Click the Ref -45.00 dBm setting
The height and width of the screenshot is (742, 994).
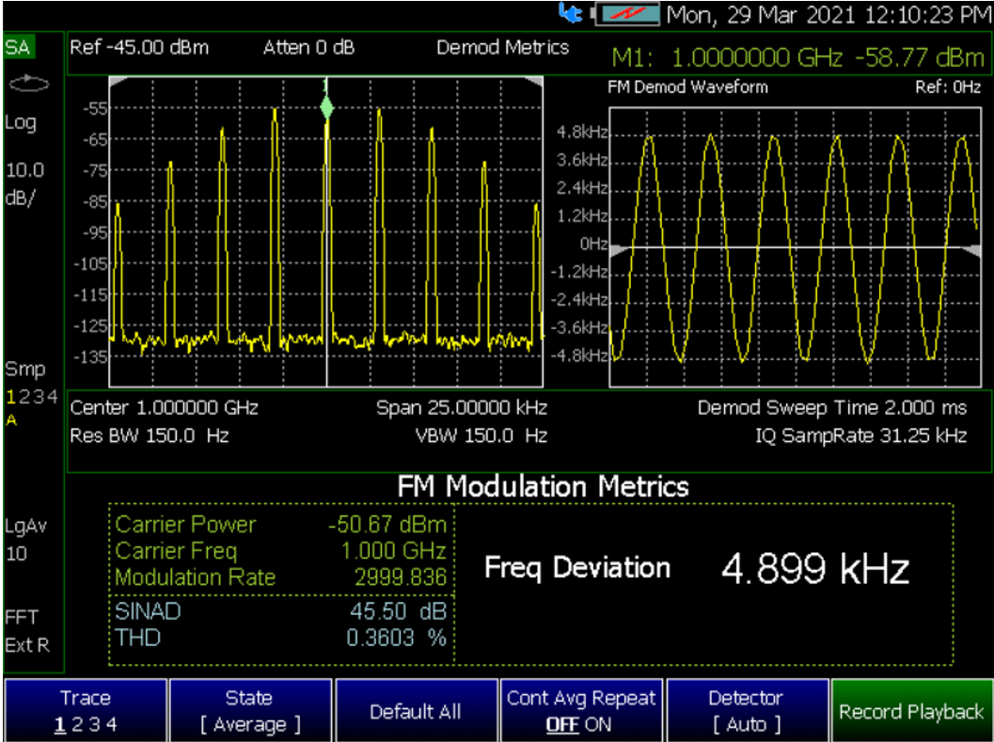pos(139,48)
